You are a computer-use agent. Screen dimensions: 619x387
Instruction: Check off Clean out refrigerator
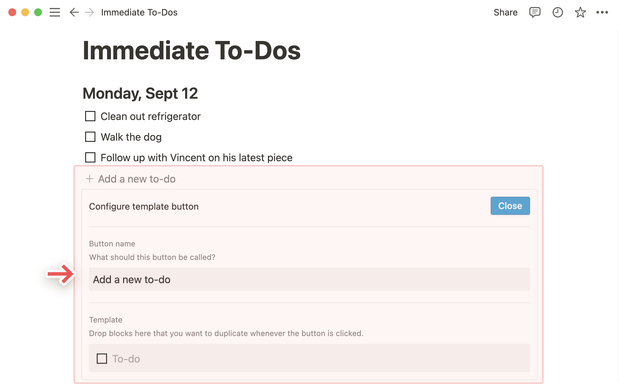tap(90, 116)
